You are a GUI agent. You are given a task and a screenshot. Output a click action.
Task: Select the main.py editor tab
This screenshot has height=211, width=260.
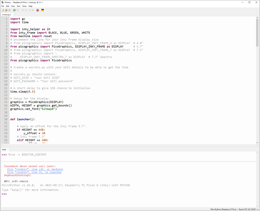coord(6,15)
